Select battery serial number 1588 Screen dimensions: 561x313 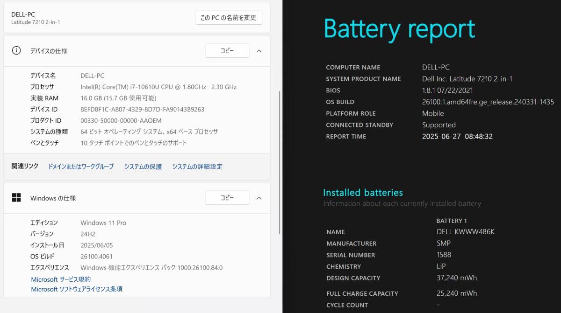[444, 255]
